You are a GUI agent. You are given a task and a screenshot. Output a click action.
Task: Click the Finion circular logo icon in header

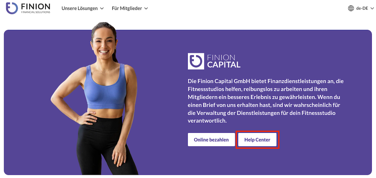tap(12, 8)
